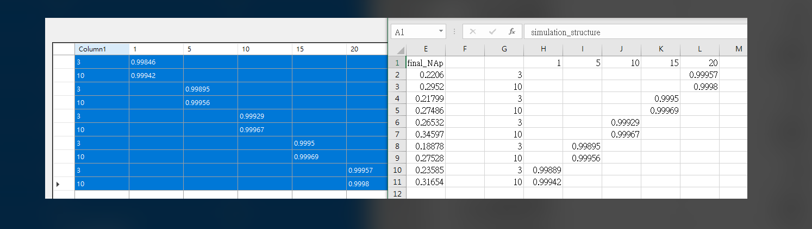Image resolution: width=812 pixels, height=229 pixels.
Task: Click grid cell 0.9998
Action: [x=367, y=184]
